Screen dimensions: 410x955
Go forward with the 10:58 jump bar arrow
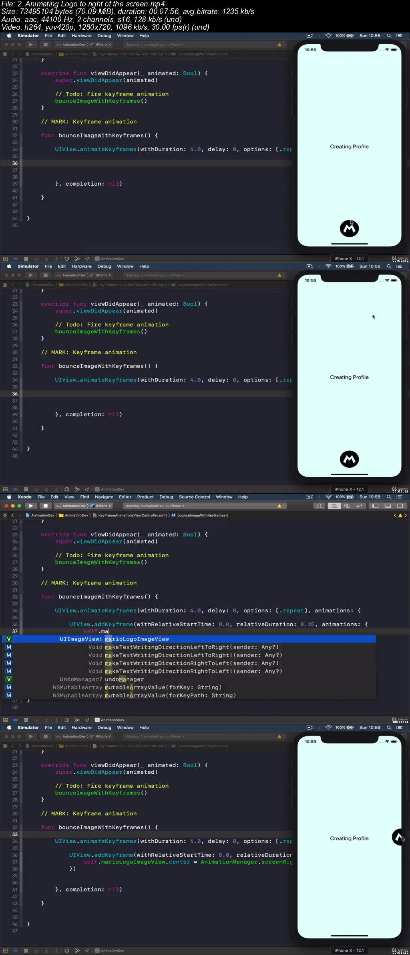point(20,515)
